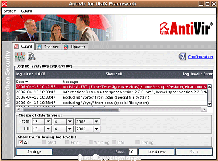
Task: Click the logfile report view icon
Action: (31, 57)
